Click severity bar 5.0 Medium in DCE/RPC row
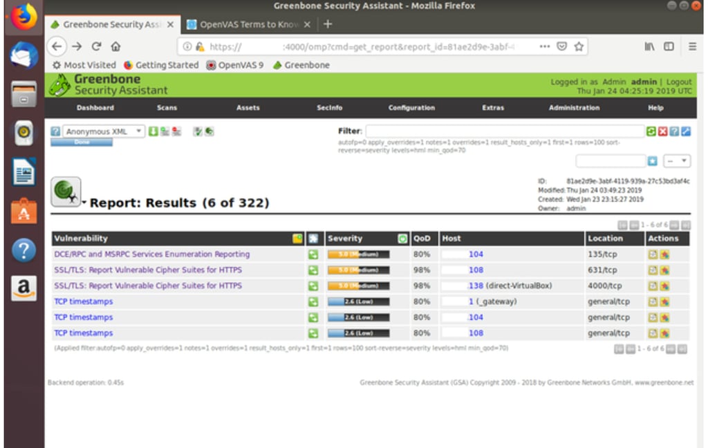 click(x=359, y=254)
